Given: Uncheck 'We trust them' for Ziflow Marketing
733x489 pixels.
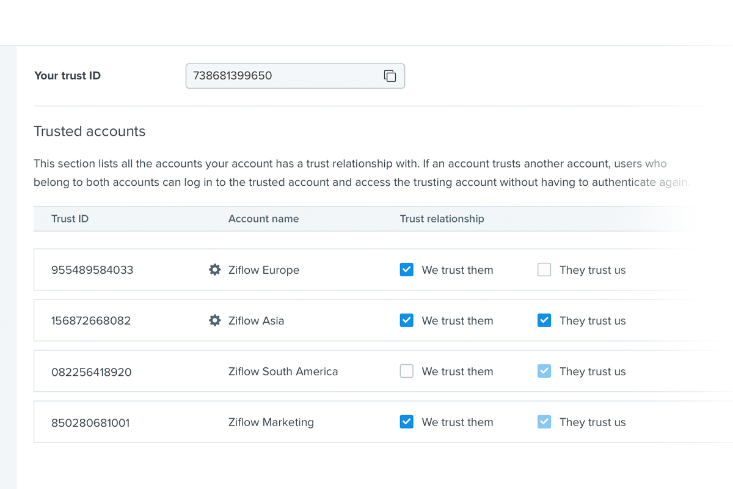Looking at the screenshot, I should 406,422.
